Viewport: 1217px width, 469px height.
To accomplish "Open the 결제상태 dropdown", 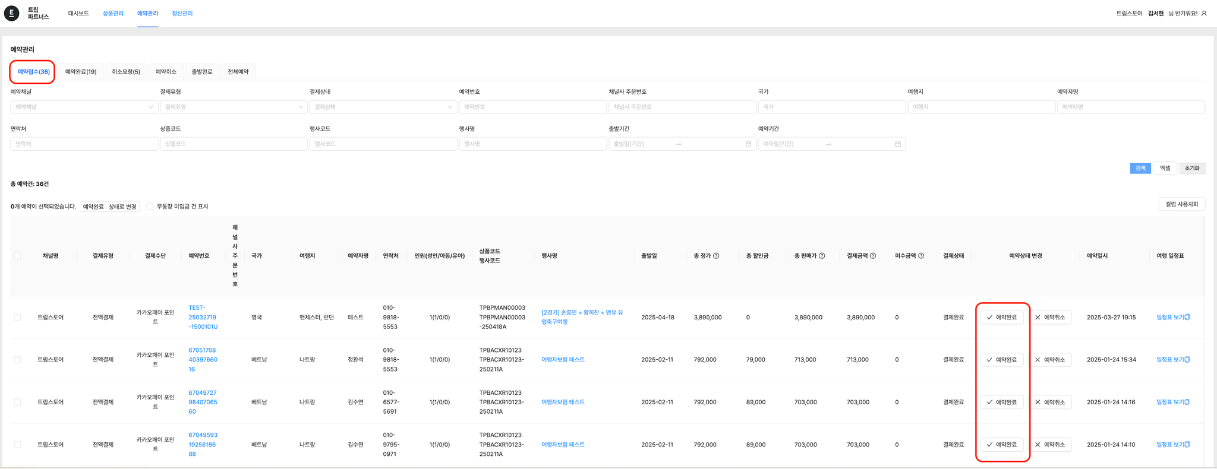I will [x=383, y=107].
